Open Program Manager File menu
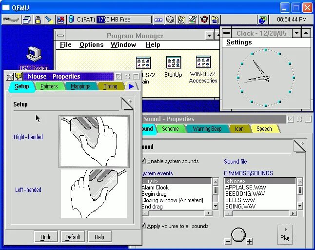Screen dimensions: 315x250 [66, 44]
